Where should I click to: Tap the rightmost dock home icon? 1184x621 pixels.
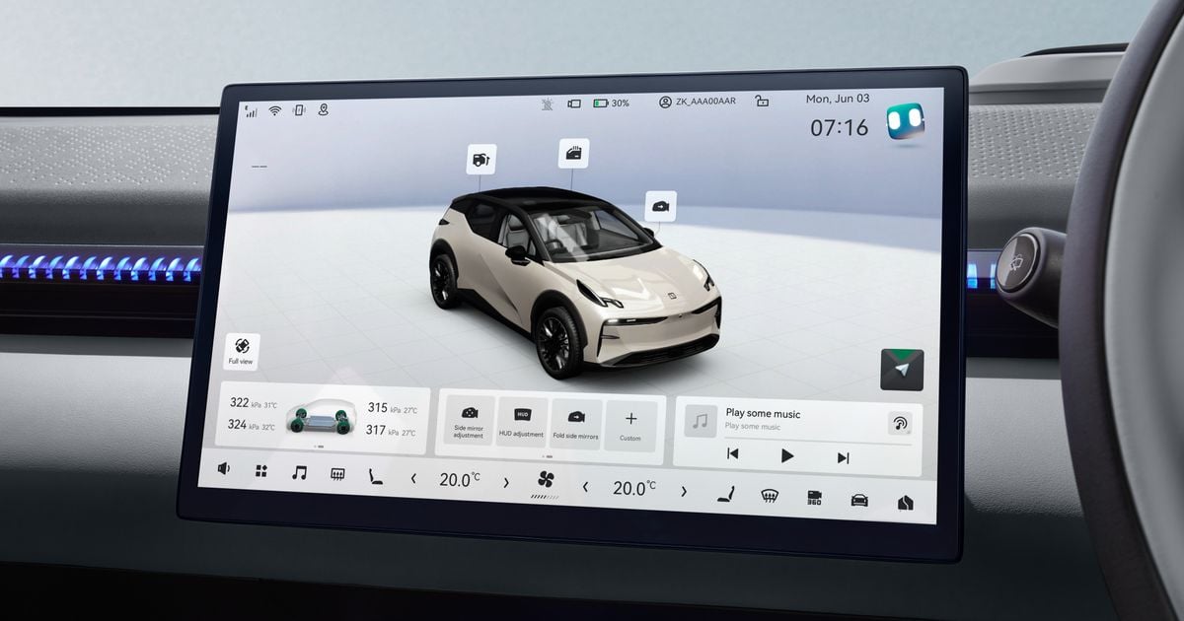pos(905,503)
